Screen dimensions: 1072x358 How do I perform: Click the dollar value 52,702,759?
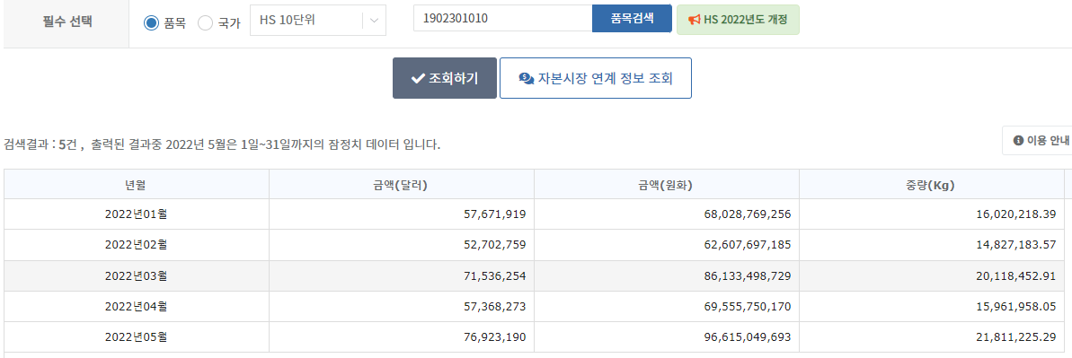point(494,245)
